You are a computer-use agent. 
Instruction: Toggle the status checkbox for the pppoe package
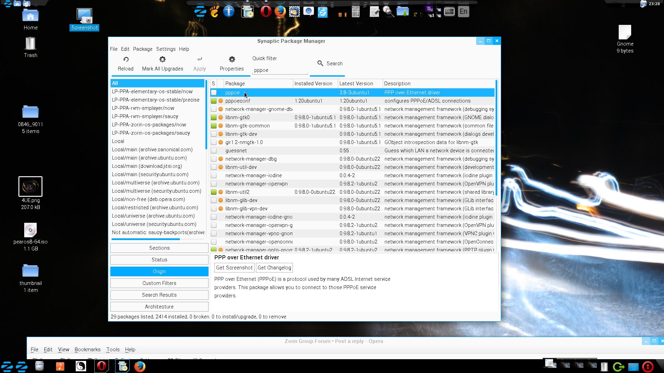coord(214,93)
